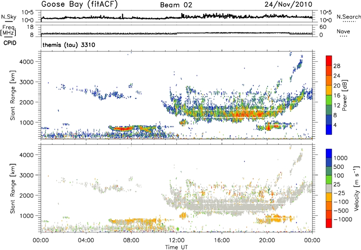Click the "Power [dB]" colorbar title
The height and width of the screenshot is (250, 361).
click(x=344, y=95)
